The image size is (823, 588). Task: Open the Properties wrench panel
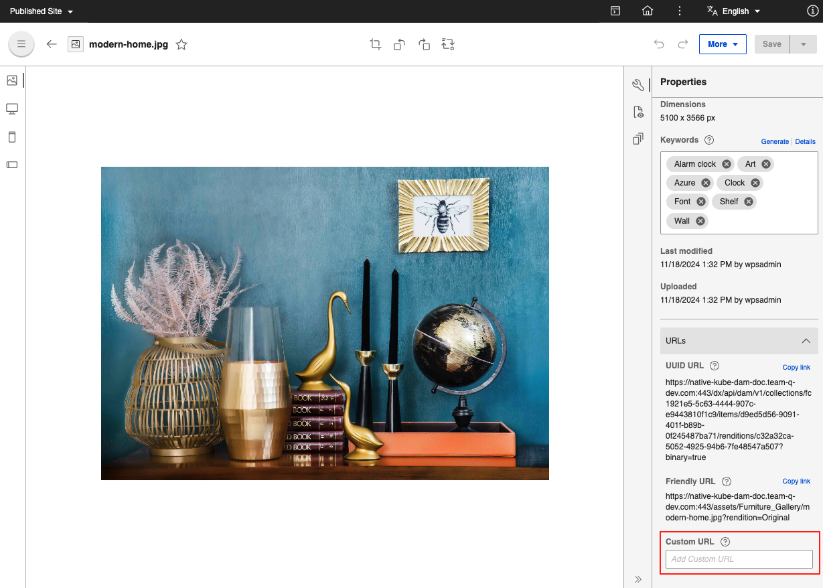(638, 84)
